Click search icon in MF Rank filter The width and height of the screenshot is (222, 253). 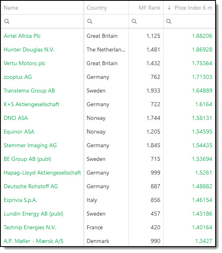pyautogui.click(x=134, y=21)
